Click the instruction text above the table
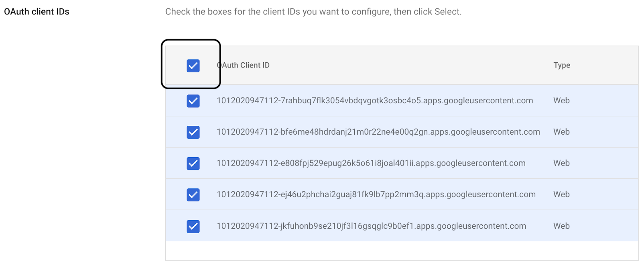Screen dimensions: 642x264 pos(313,12)
